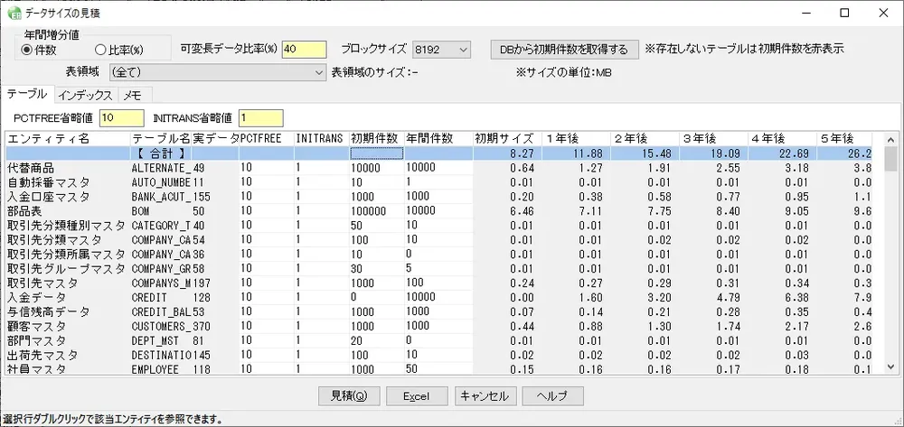Image resolution: width=904 pixels, height=427 pixels.
Task: Click 初期件数 value 30 for 取引先グループマスタ
Action: tap(356, 269)
